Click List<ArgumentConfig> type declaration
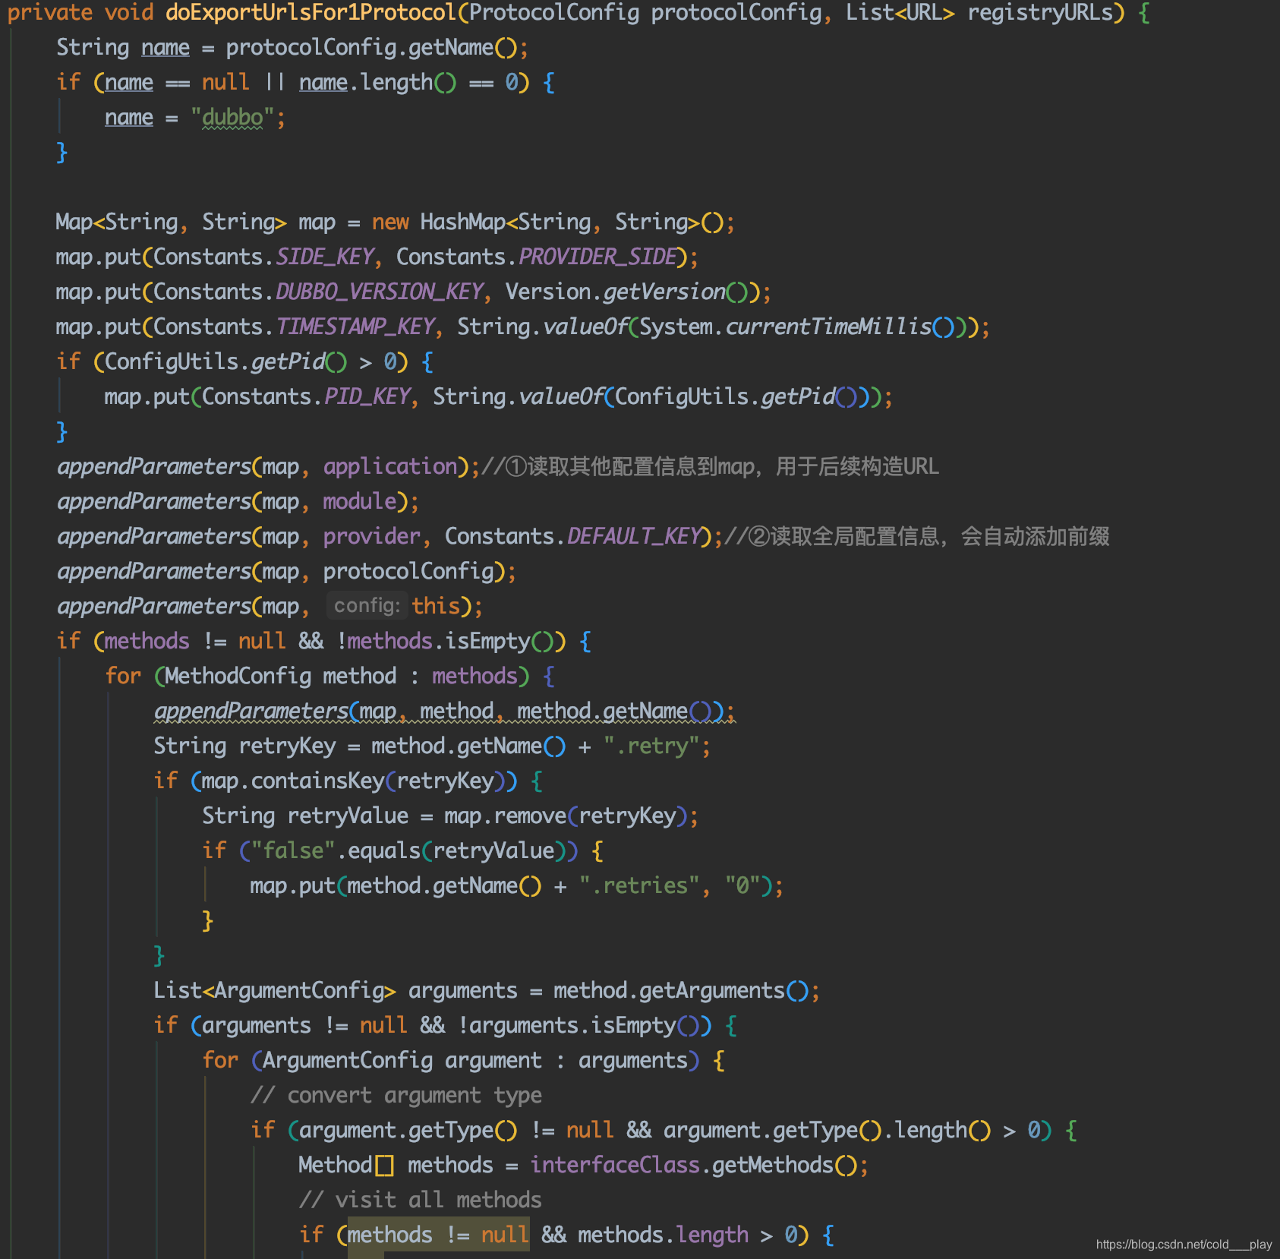 274,991
